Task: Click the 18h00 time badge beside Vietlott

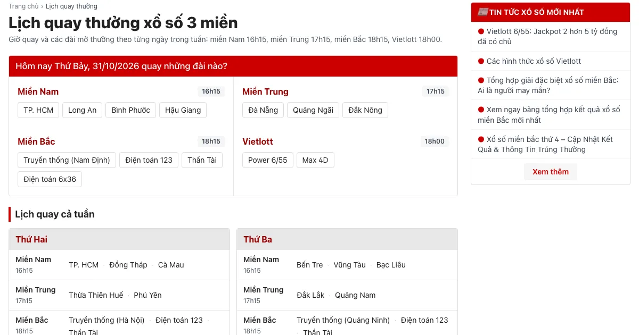Action: (x=435, y=141)
